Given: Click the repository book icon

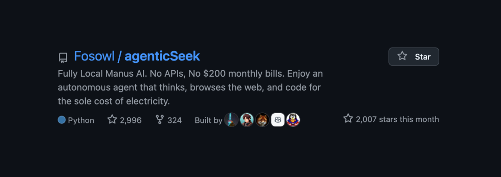Looking at the screenshot, I should 63,58.
